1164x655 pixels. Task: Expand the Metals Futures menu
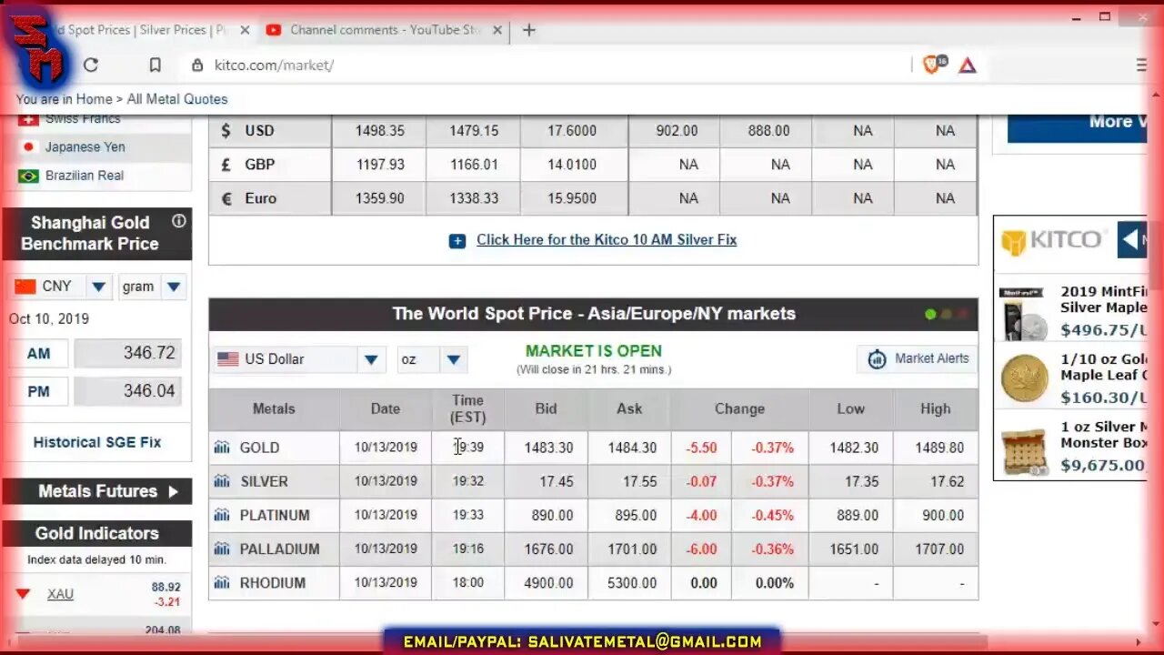97,491
